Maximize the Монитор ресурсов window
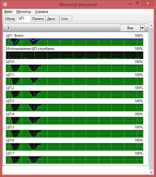Screen dimensions: 156x177 tap(137, 3)
